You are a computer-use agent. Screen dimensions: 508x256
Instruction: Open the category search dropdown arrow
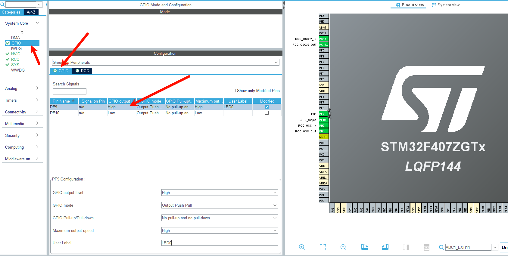39,5
